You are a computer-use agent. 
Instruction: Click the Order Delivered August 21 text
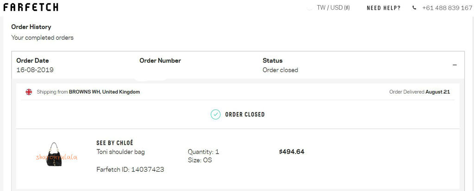point(419,92)
